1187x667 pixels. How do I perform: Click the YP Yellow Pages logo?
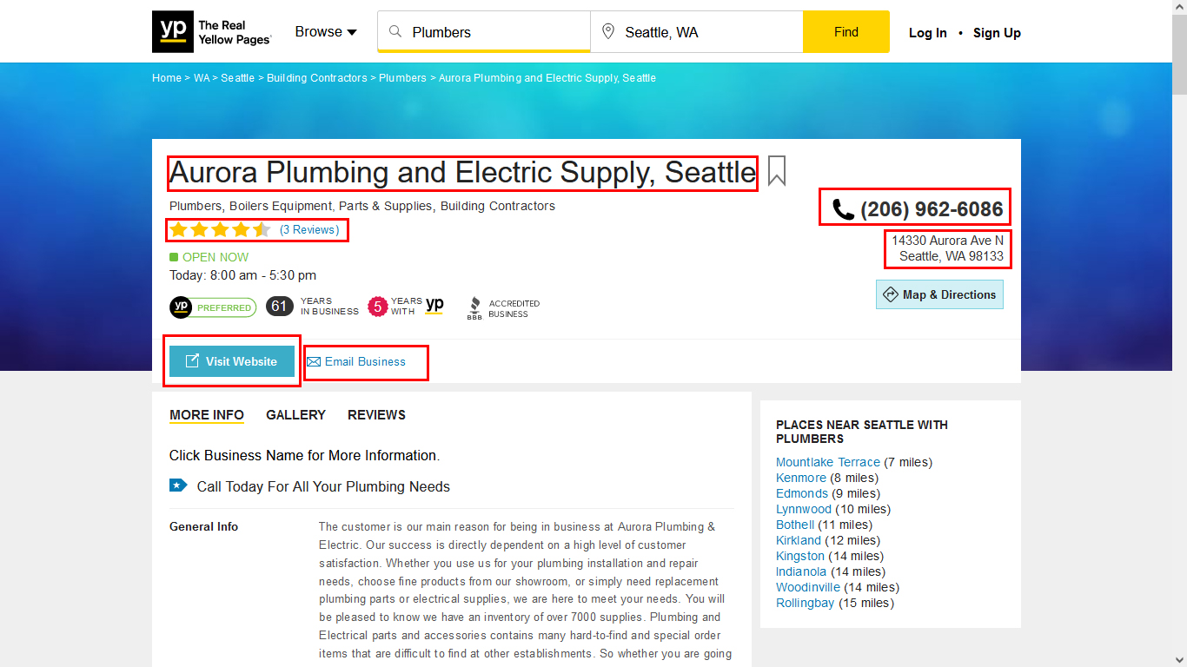tap(211, 32)
